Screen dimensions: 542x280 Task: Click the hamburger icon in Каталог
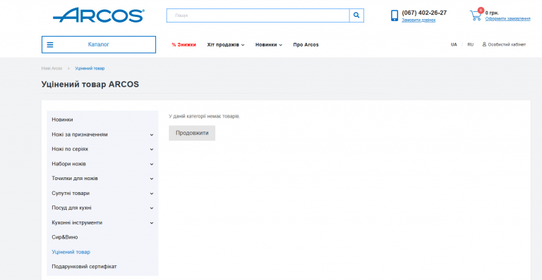[50, 45]
